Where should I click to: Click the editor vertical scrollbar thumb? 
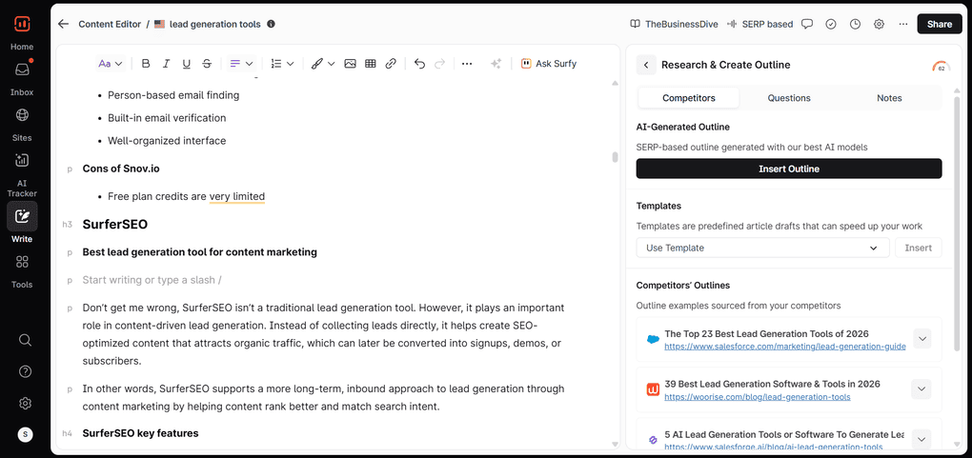coord(615,157)
